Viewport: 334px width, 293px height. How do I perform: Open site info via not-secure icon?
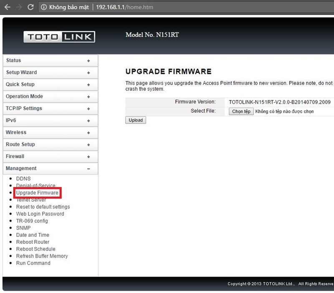44,7
